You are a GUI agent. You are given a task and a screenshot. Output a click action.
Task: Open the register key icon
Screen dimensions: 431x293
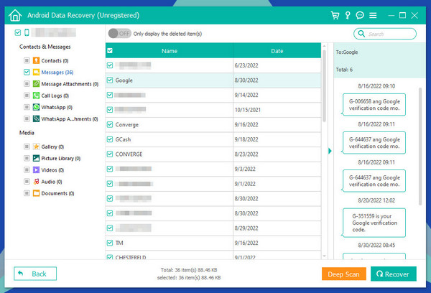click(348, 15)
